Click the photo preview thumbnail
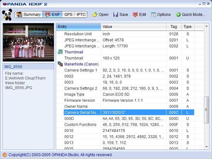The width and height of the screenshot is (212, 159). pos(28,42)
